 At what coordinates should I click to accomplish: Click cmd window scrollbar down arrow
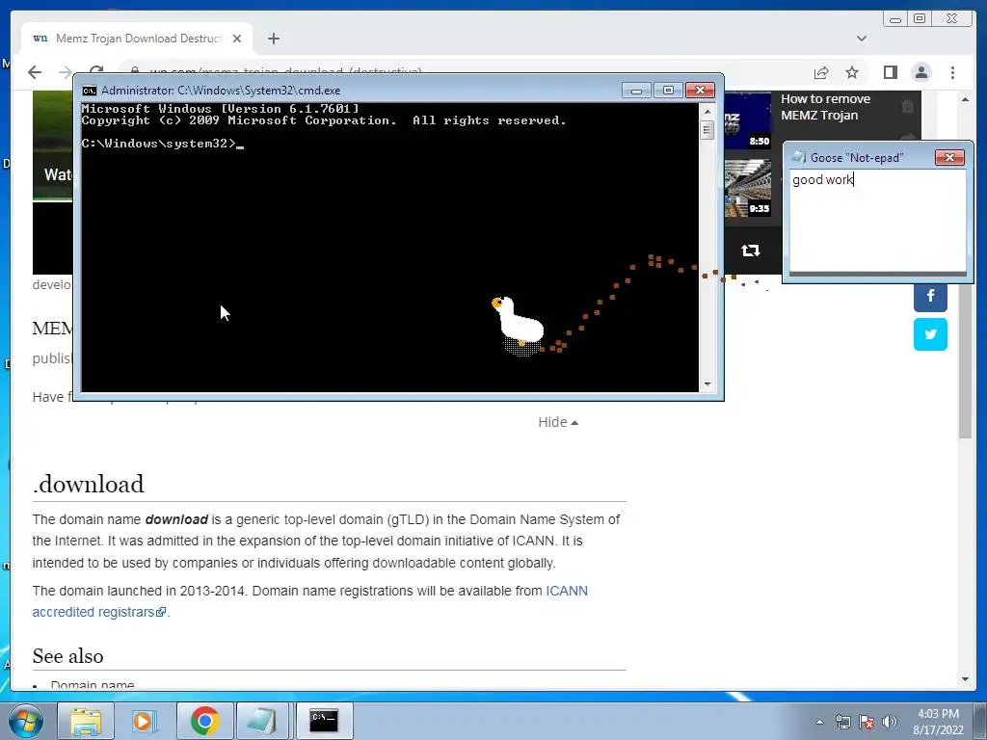tap(707, 384)
